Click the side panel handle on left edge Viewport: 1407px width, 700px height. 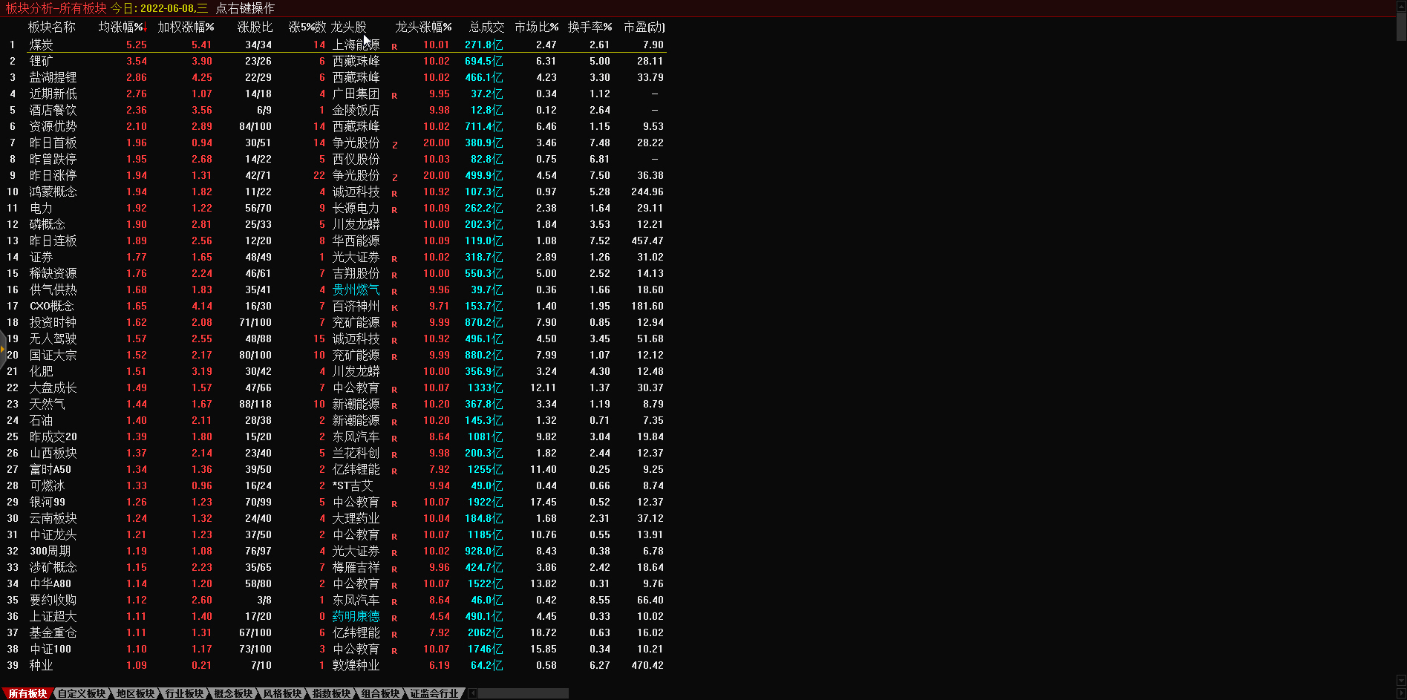2,348
